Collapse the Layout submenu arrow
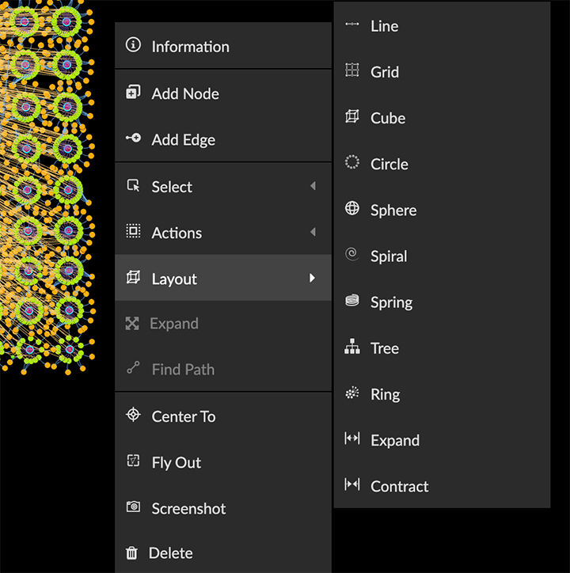The height and width of the screenshot is (573, 570). coord(313,278)
